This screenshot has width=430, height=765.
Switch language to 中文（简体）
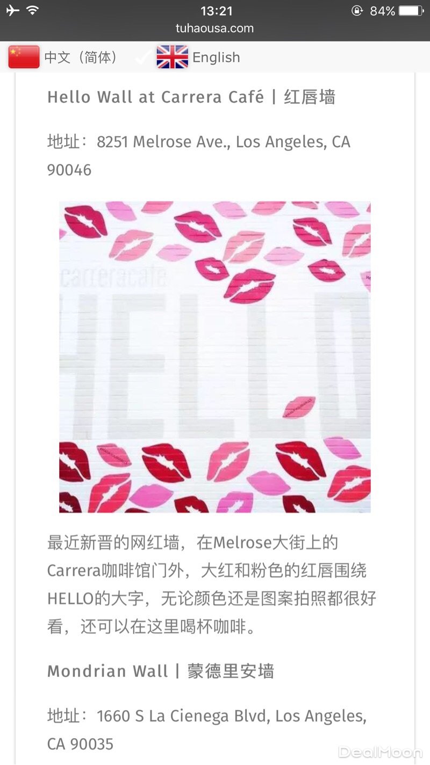pos(82,58)
